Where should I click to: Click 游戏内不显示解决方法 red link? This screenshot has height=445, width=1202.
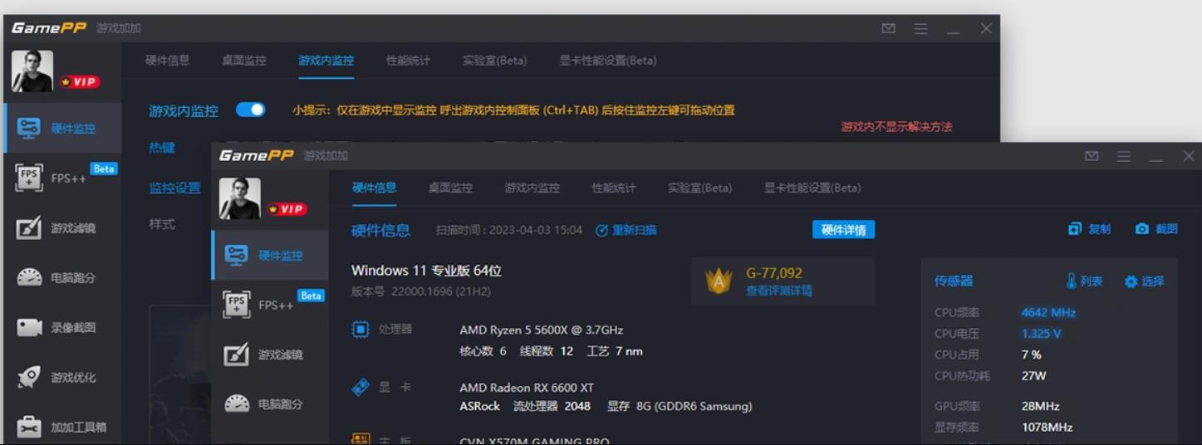point(896,127)
